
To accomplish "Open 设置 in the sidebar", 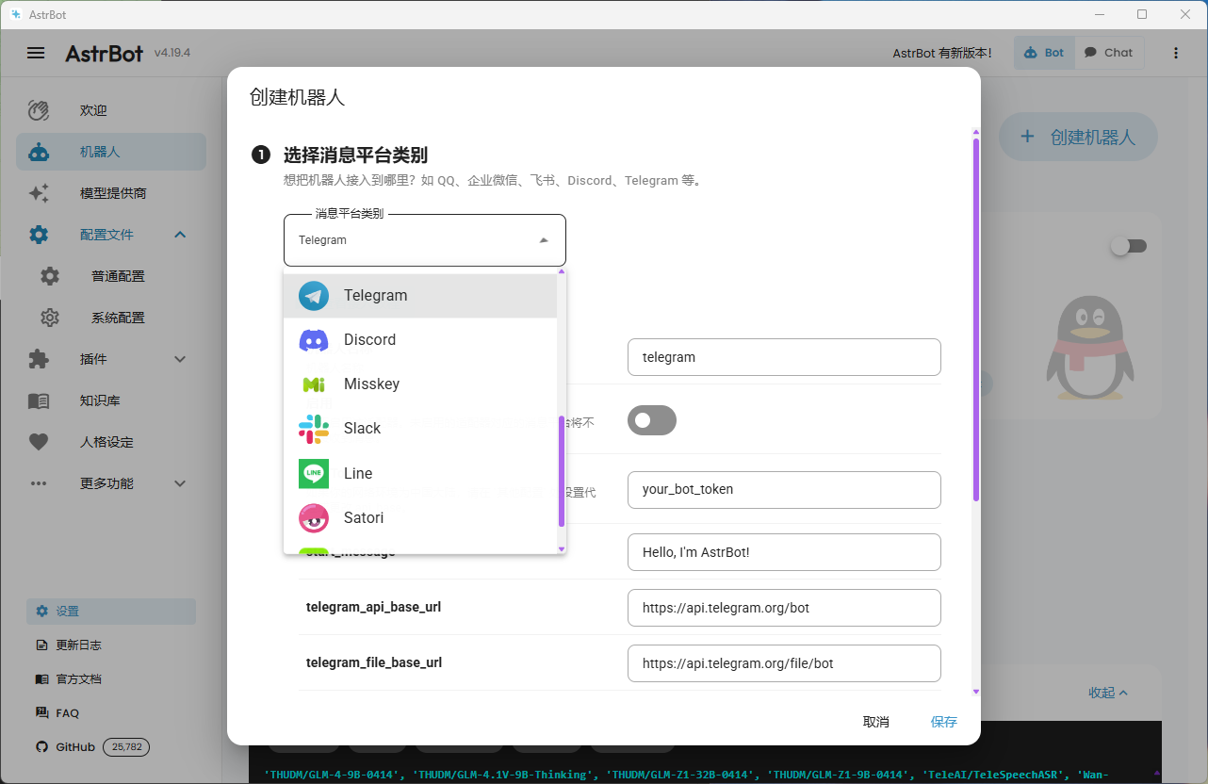I will [x=111, y=612].
